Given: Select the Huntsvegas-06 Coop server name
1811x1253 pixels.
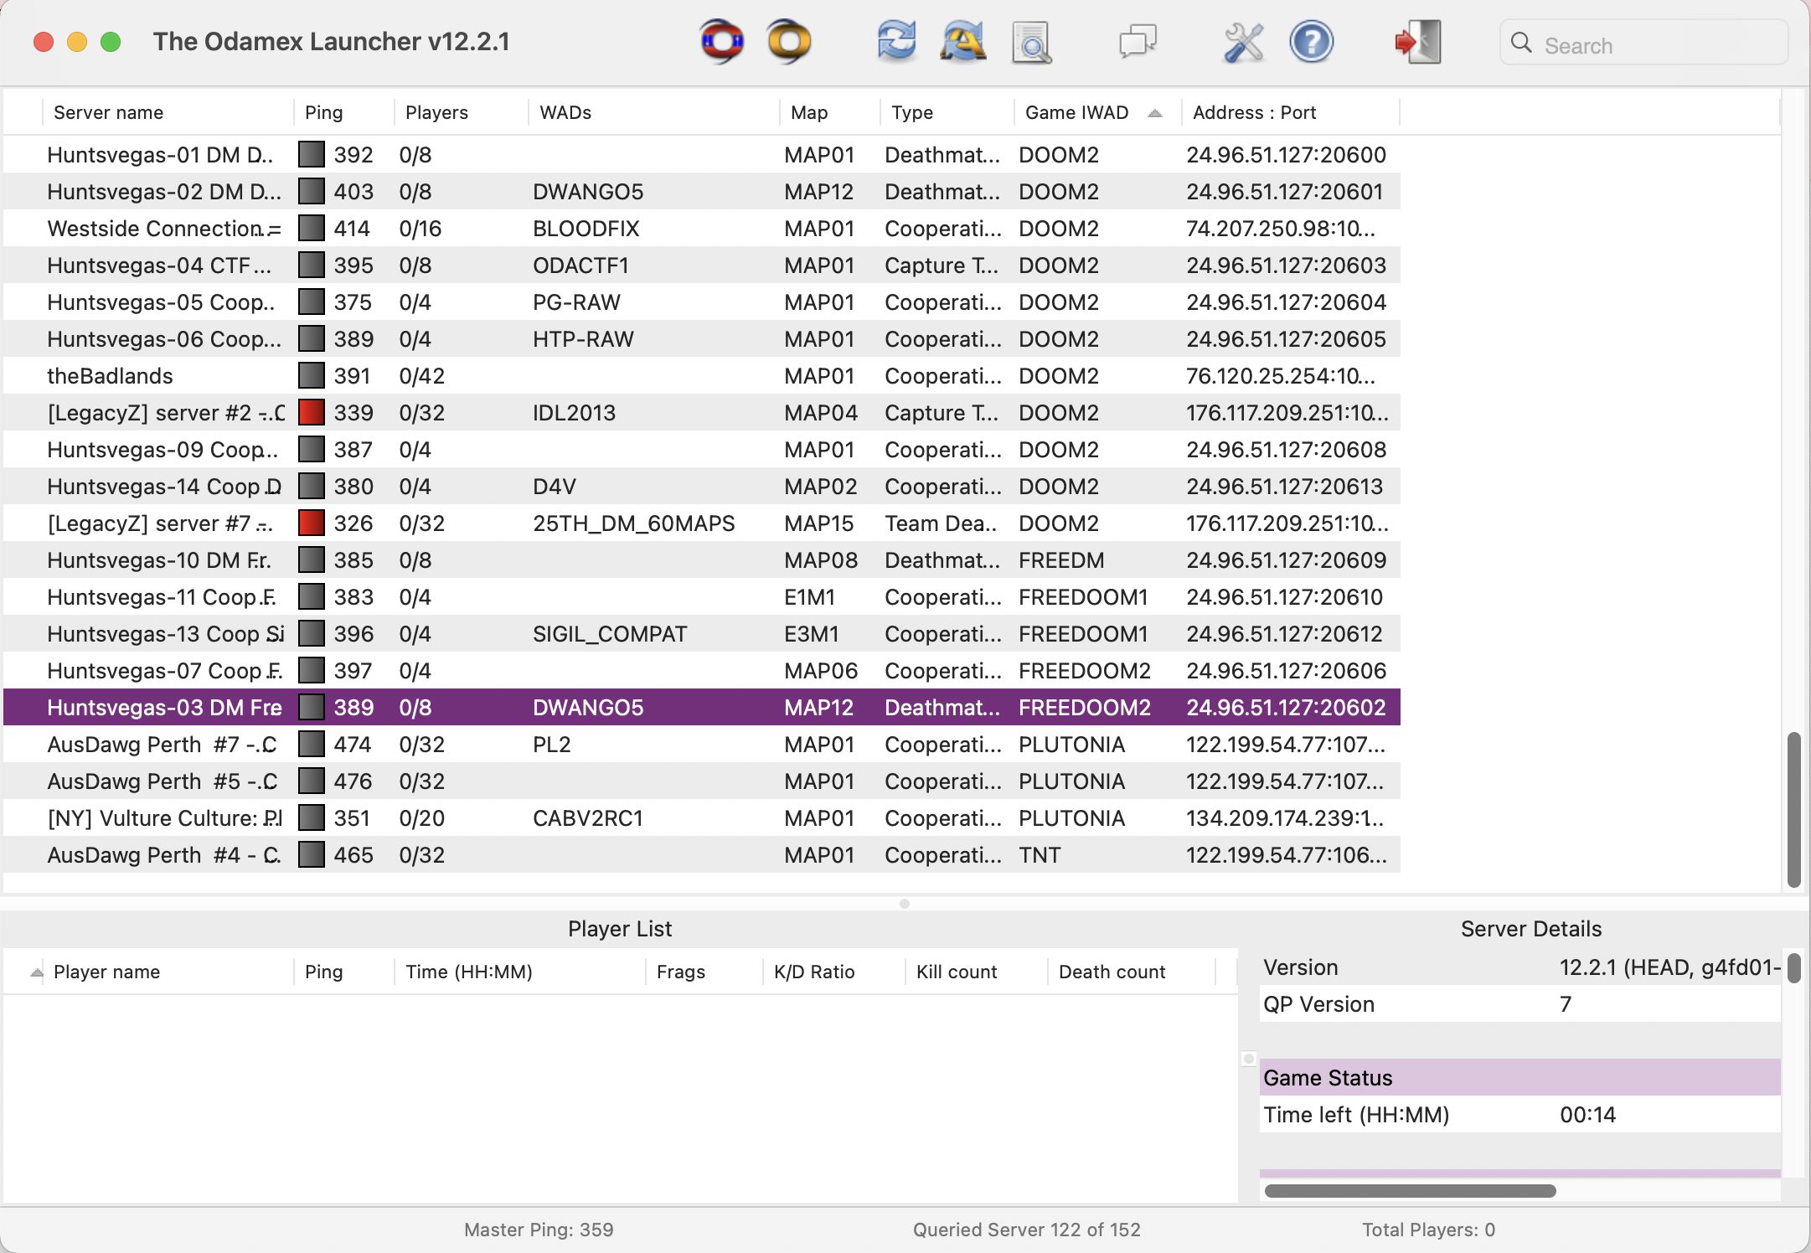Looking at the screenshot, I should pyautogui.click(x=163, y=339).
